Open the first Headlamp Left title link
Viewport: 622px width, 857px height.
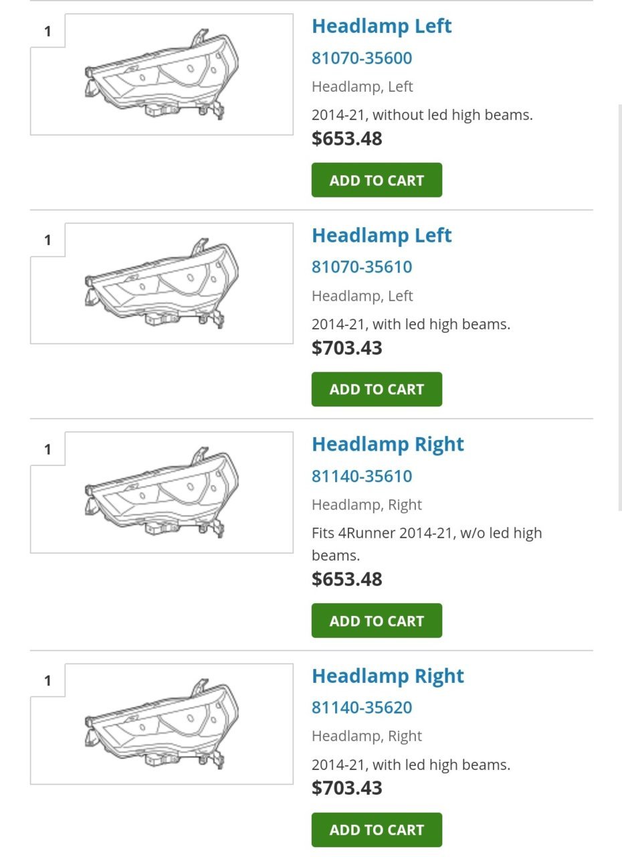tap(382, 26)
